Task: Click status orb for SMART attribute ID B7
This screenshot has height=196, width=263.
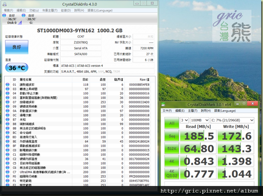Action: click(x=7, y=119)
